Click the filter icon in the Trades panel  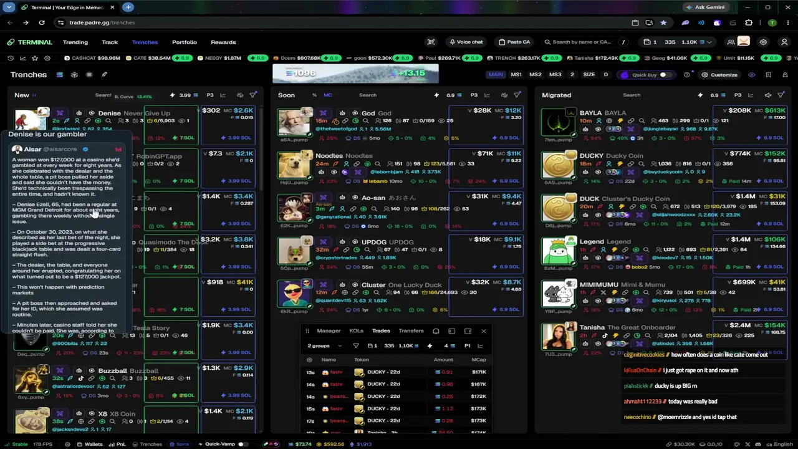(x=356, y=345)
